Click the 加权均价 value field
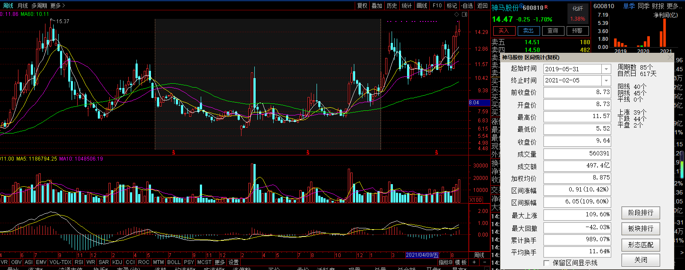Screen dimensions: 685x270 pyautogui.click(x=577, y=178)
